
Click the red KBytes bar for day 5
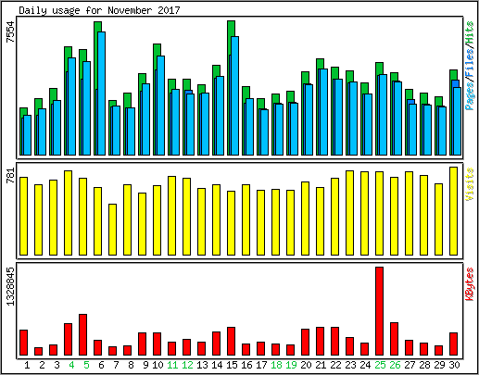point(82,335)
